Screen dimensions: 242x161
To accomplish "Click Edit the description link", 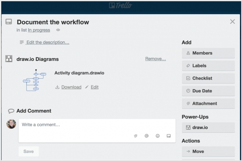I will pyautogui.click(x=48, y=42).
